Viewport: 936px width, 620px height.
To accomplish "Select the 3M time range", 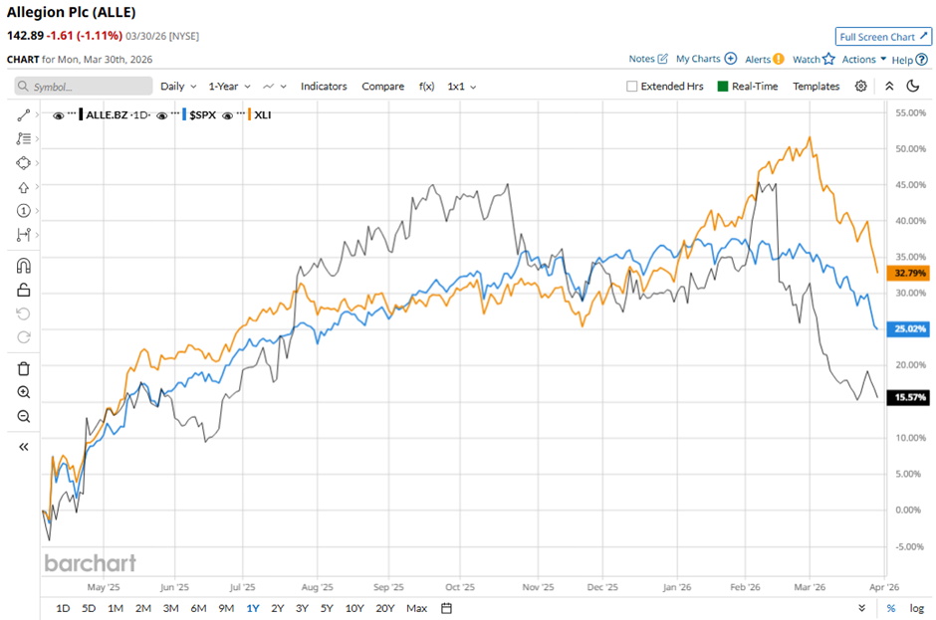I will tap(170, 608).
